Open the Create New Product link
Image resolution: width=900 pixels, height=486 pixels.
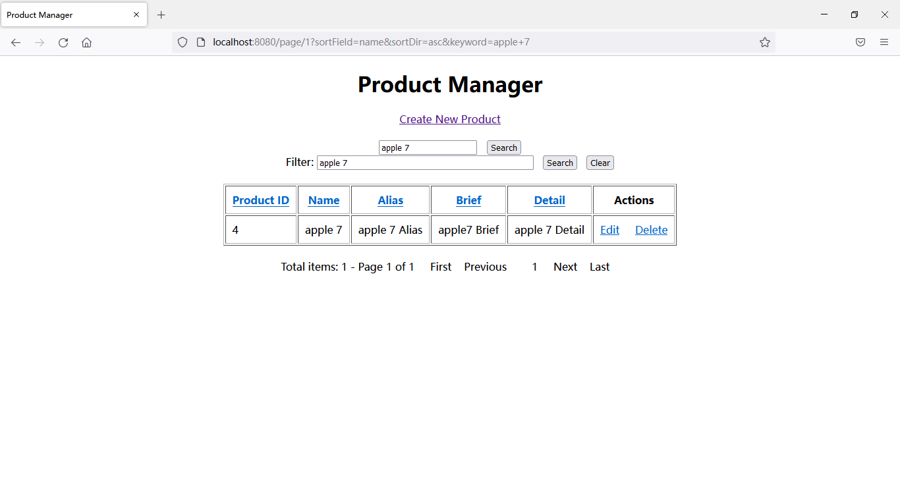pyautogui.click(x=450, y=119)
